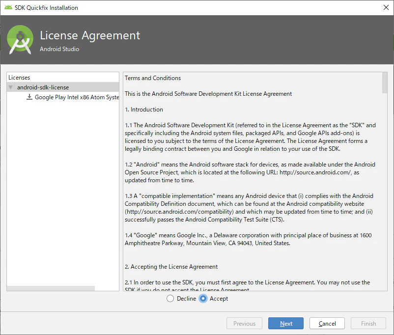This screenshot has height=335, width=394.
Task: Click the Licenses header label
Action: click(x=19, y=78)
